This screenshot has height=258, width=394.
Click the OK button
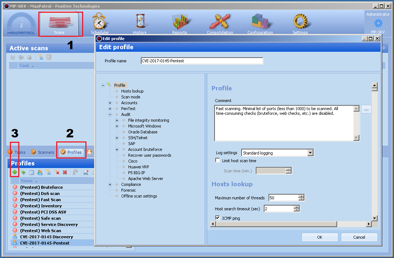[x=320, y=237]
